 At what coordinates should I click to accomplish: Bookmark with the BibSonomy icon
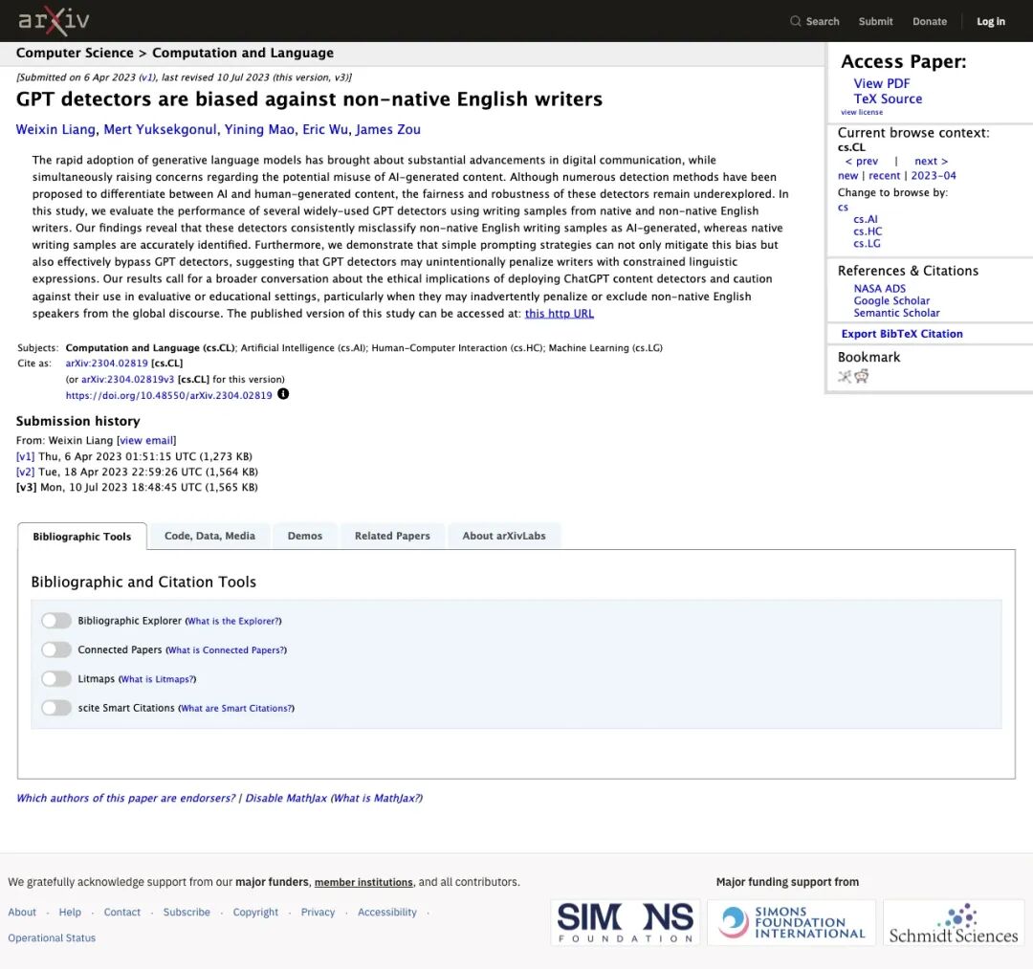[845, 376]
